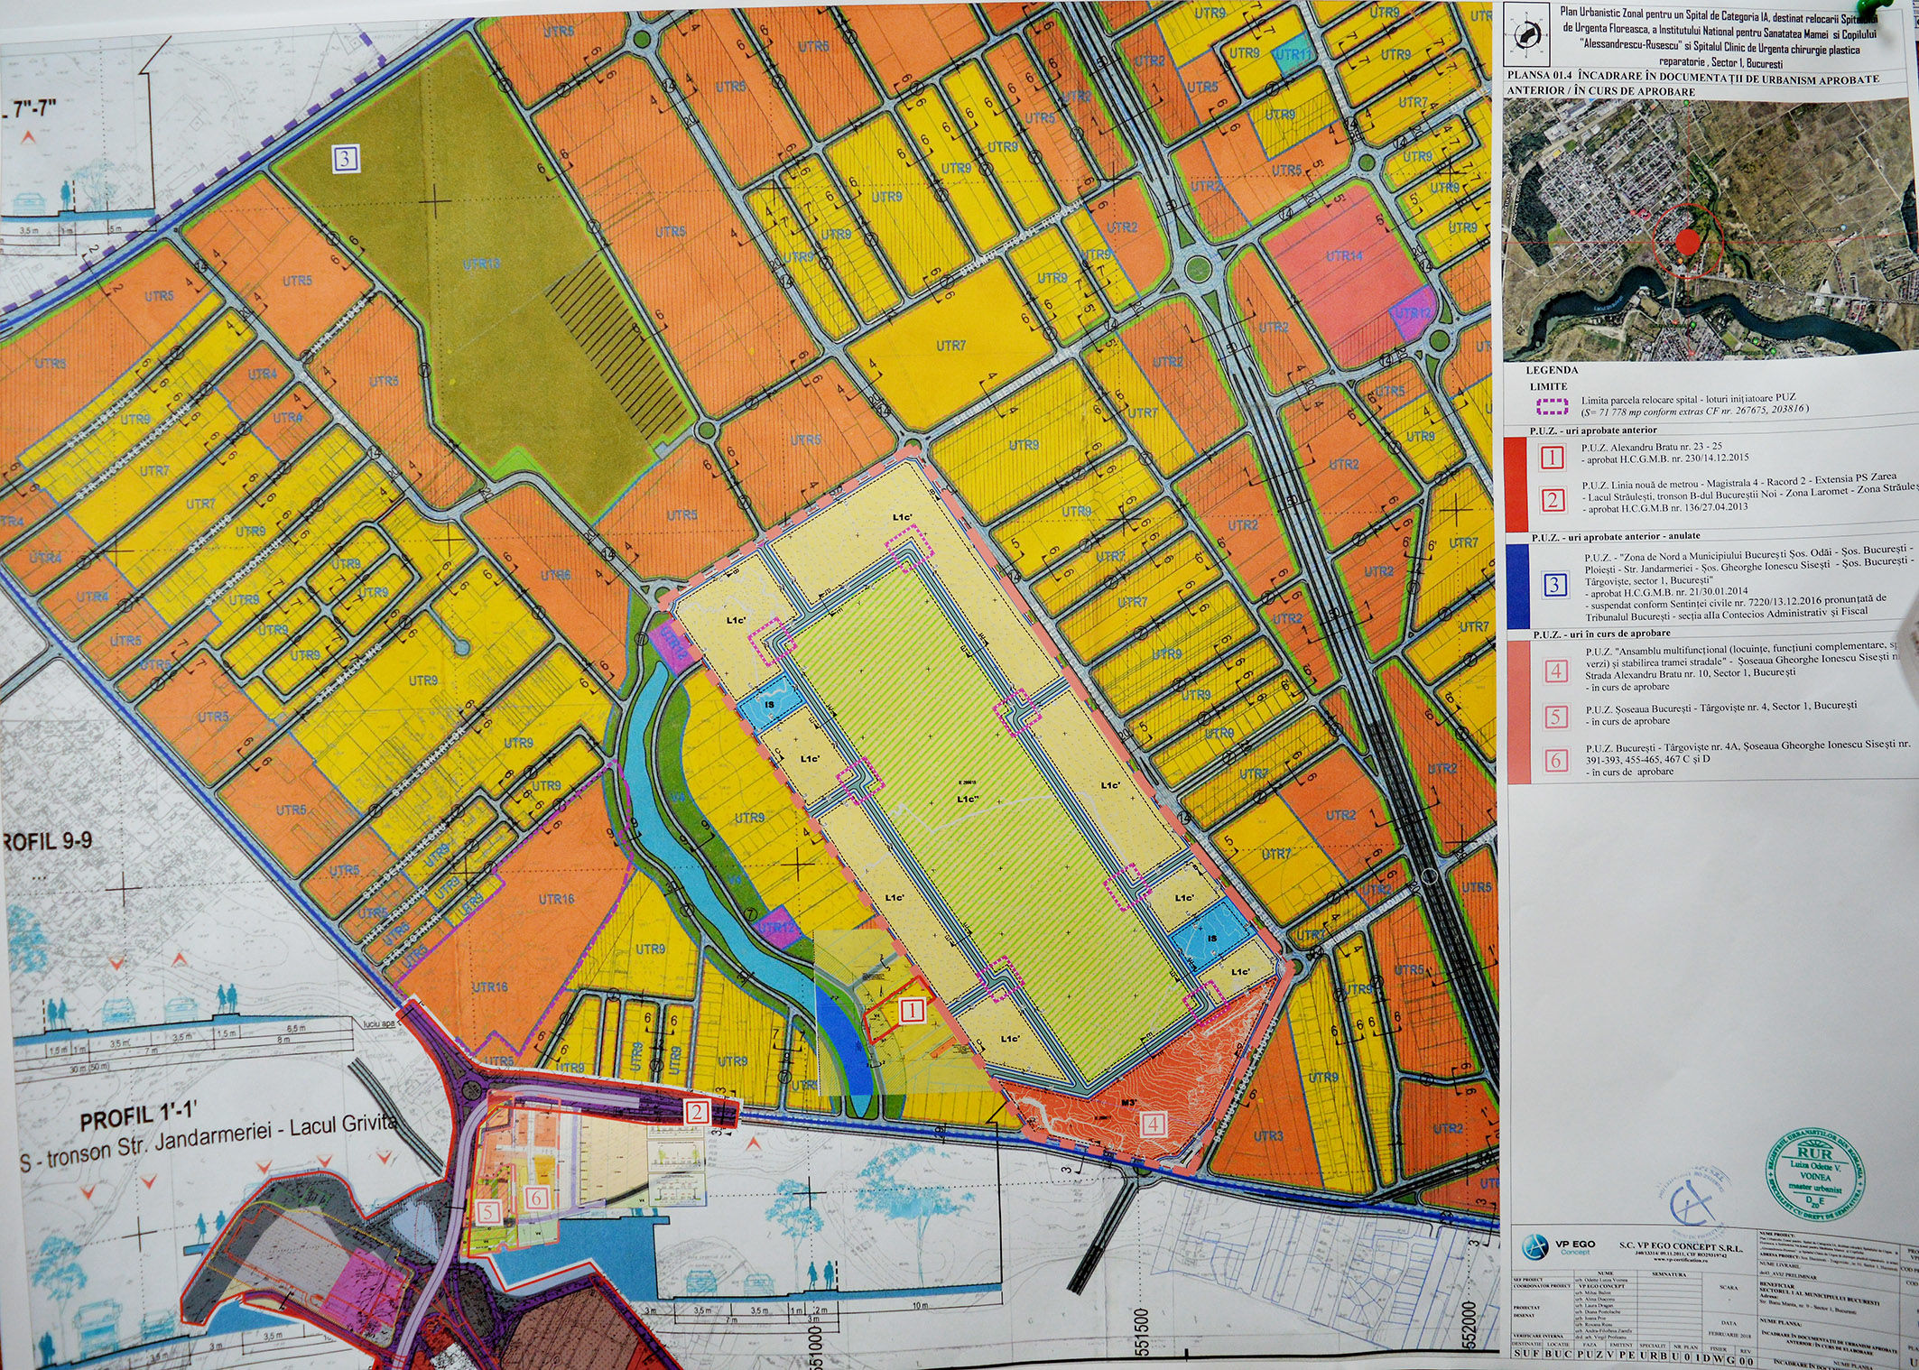Click the 'S.C. VP EGO CONCEPT S.R.L.' company name
Screen dimensions: 1919x1370
pyautogui.click(x=1681, y=1245)
